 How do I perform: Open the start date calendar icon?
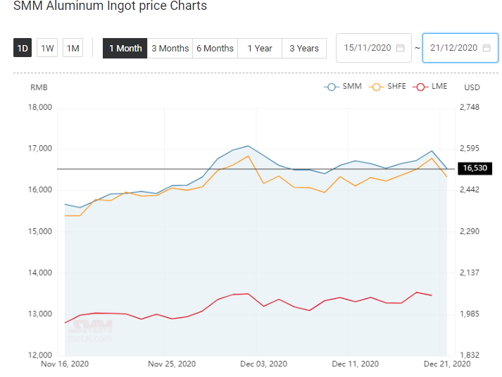point(400,48)
